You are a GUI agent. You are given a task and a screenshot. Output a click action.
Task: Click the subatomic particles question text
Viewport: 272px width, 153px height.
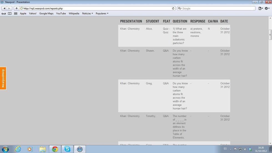coord(180,36)
